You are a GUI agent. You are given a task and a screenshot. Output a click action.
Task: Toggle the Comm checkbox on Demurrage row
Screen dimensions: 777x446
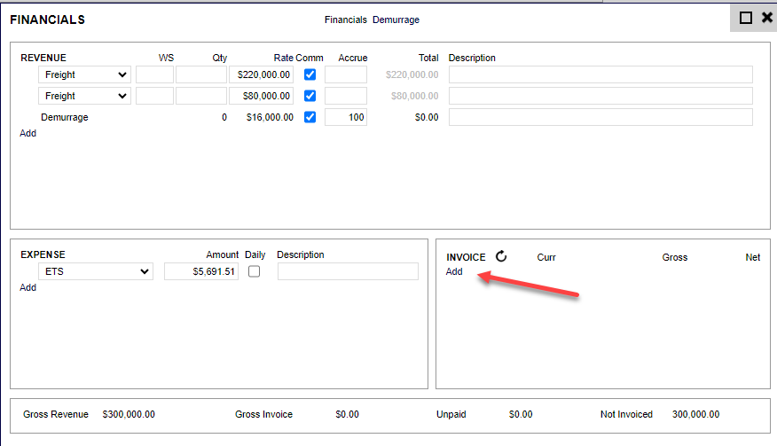point(310,117)
